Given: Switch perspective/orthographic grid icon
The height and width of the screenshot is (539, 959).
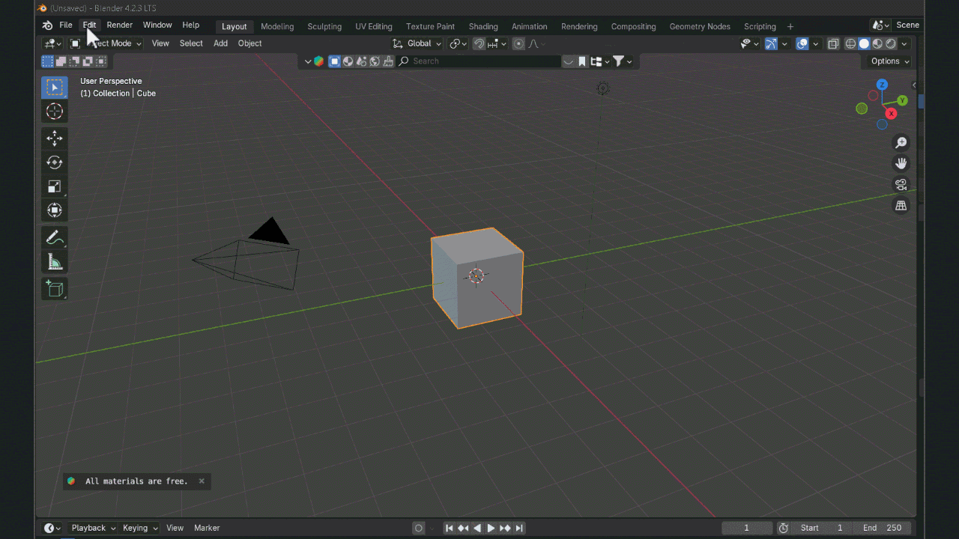Looking at the screenshot, I should point(901,205).
